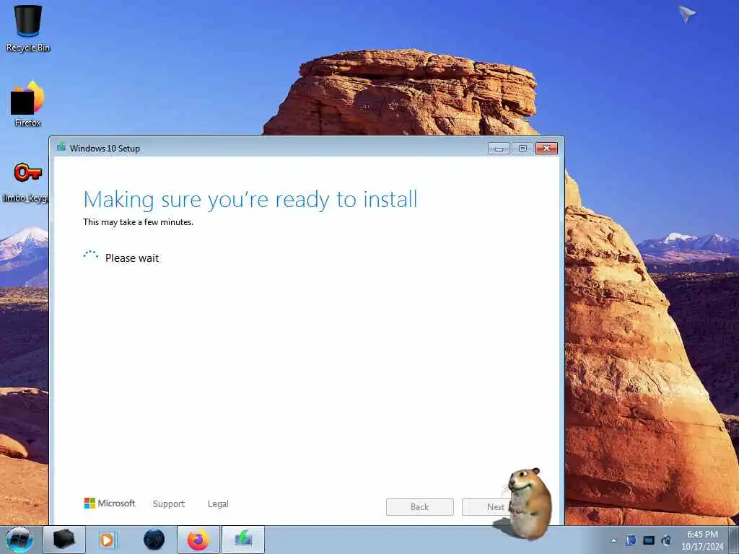The height and width of the screenshot is (554, 739).
Task: Click Show desktop strip at taskbar end
Action: pos(734,540)
